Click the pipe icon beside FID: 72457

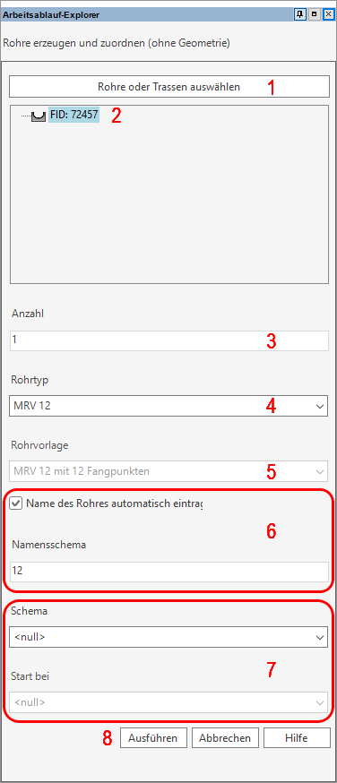point(39,116)
